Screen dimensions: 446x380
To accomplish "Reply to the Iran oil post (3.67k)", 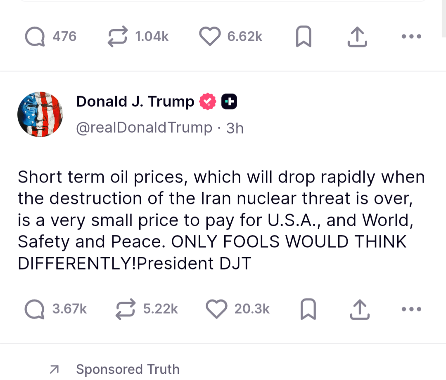I will 35,309.
